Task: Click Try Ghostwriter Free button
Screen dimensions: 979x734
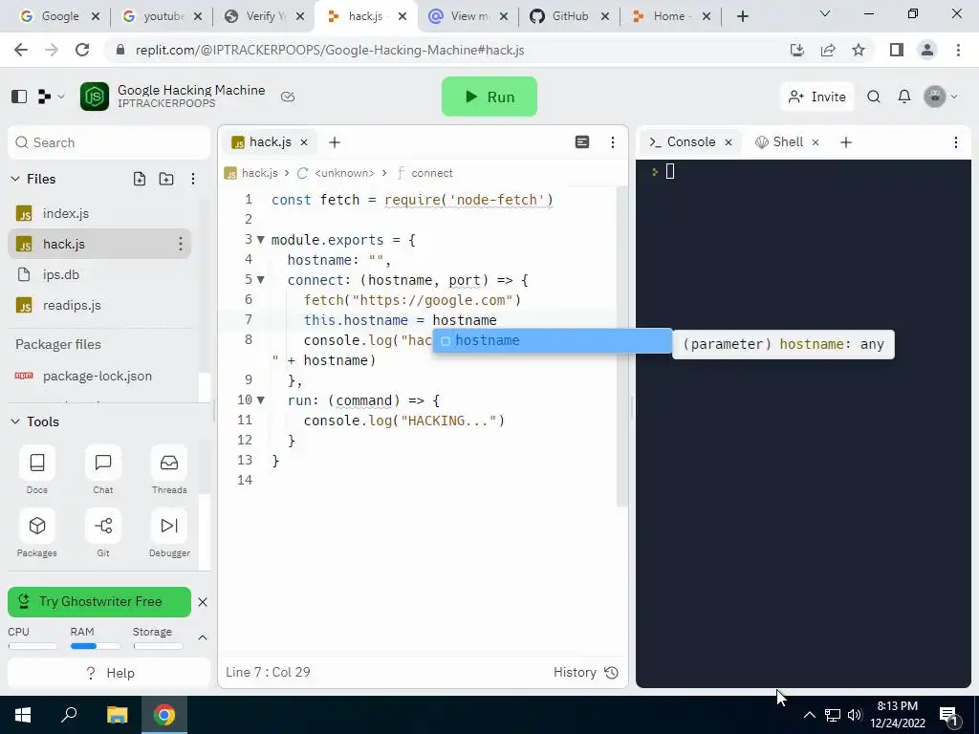Action: coord(99,602)
